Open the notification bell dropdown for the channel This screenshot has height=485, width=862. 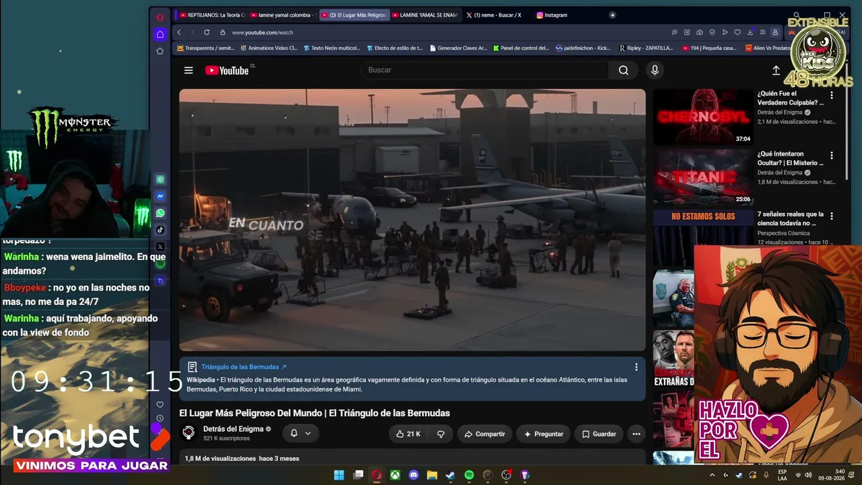click(300, 434)
